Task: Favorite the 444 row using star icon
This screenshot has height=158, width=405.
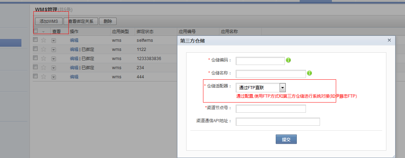Action: coord(44,77)
